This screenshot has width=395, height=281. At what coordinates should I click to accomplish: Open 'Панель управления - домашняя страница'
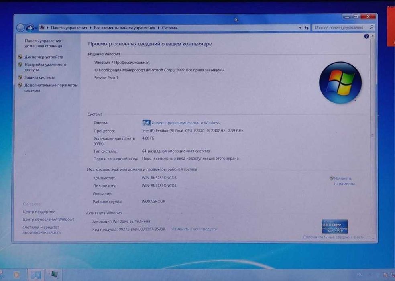[x=44, y=43]
